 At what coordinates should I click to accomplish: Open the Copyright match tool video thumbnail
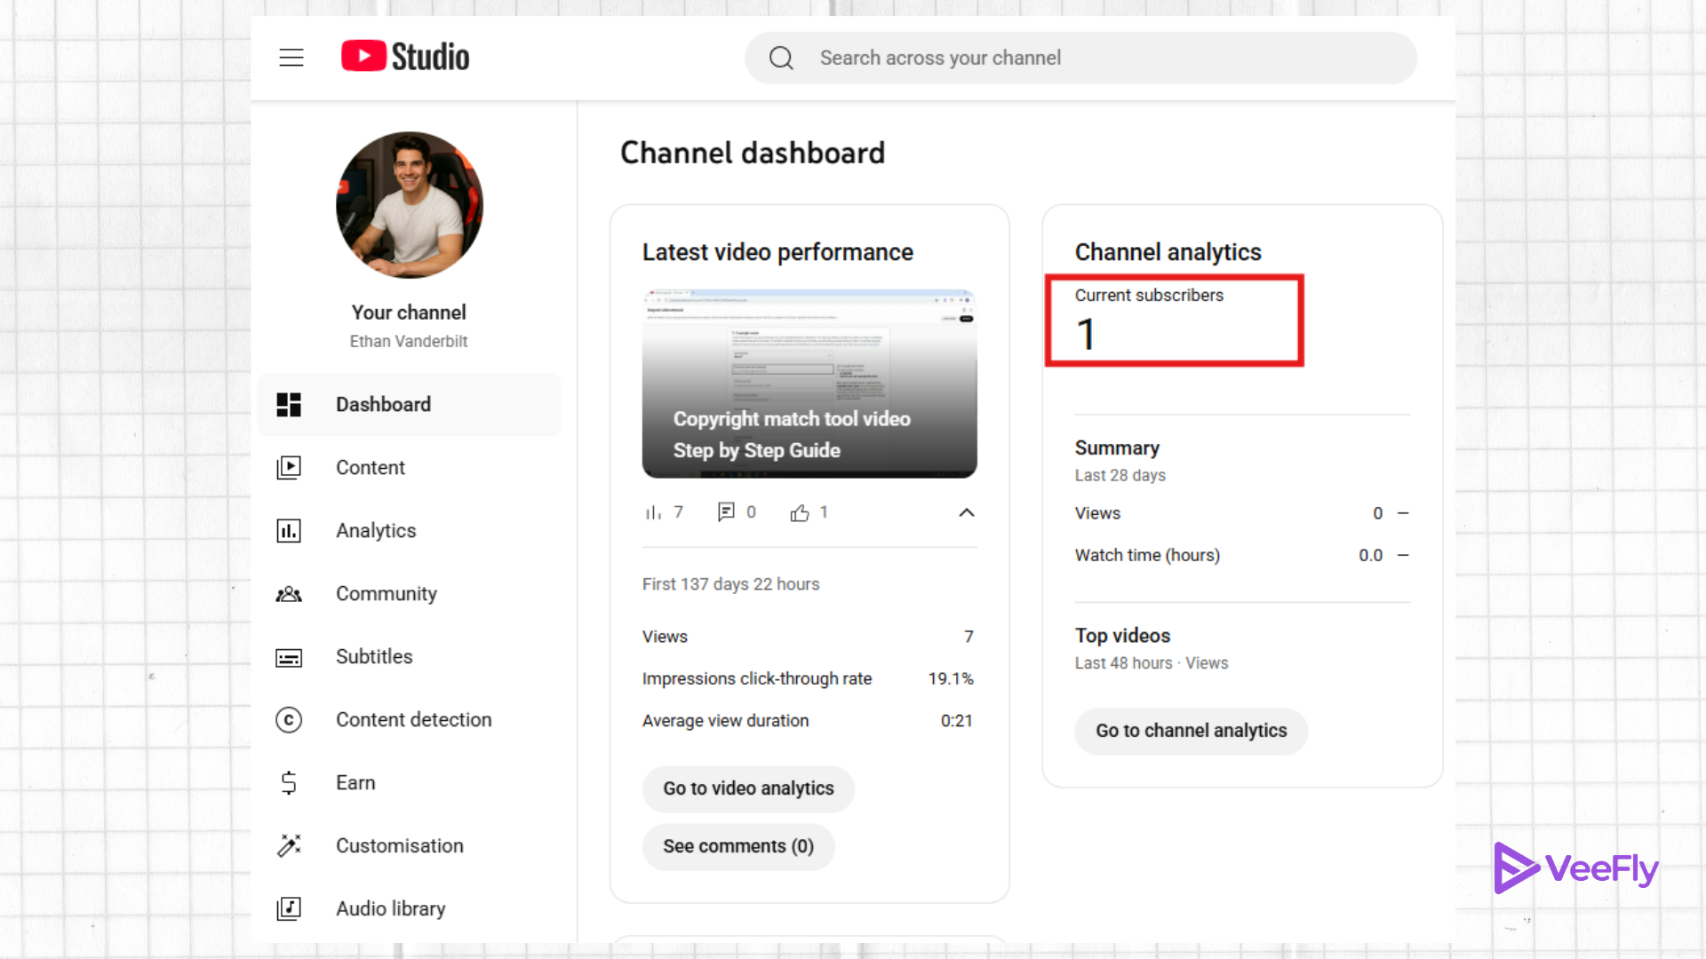[x=809, y=384]
